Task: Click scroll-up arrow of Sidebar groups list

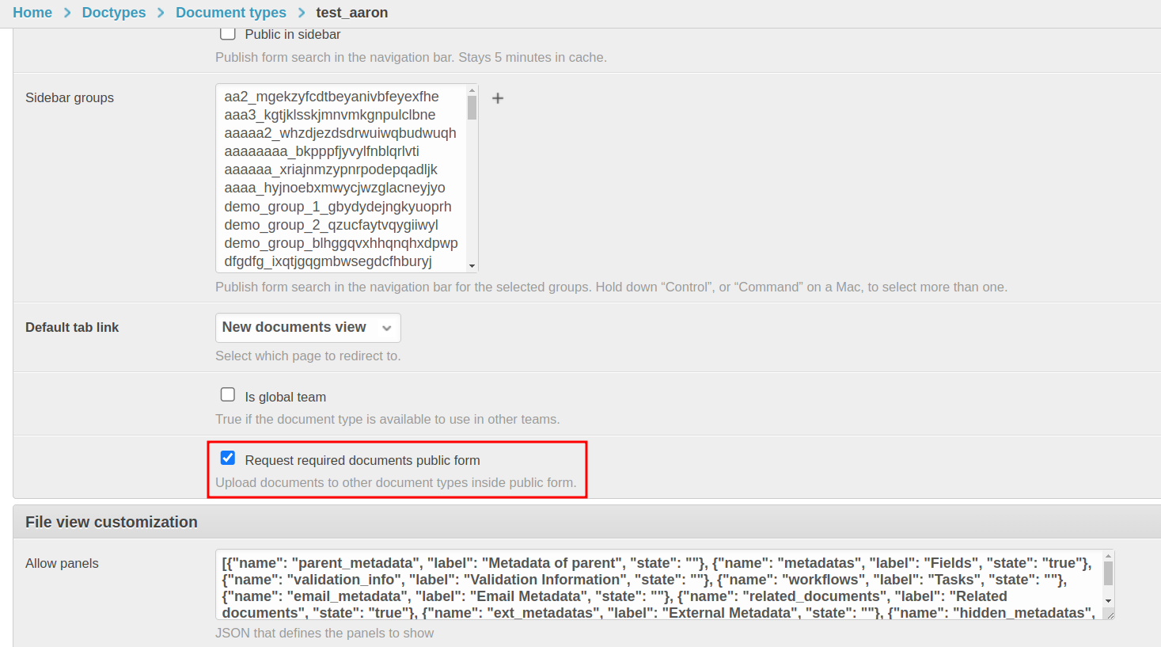Action: click(x=472, y=90)
